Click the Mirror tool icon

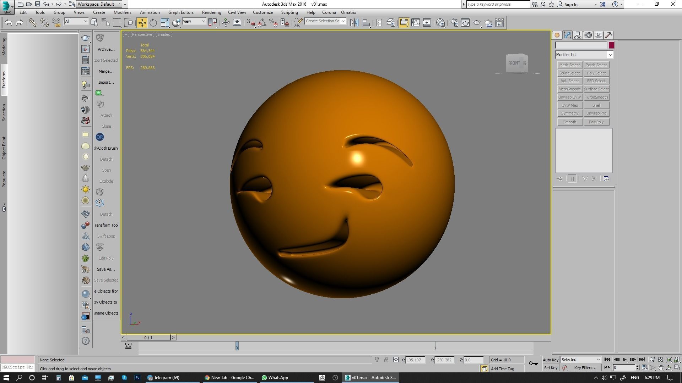(x=354, y=23)
